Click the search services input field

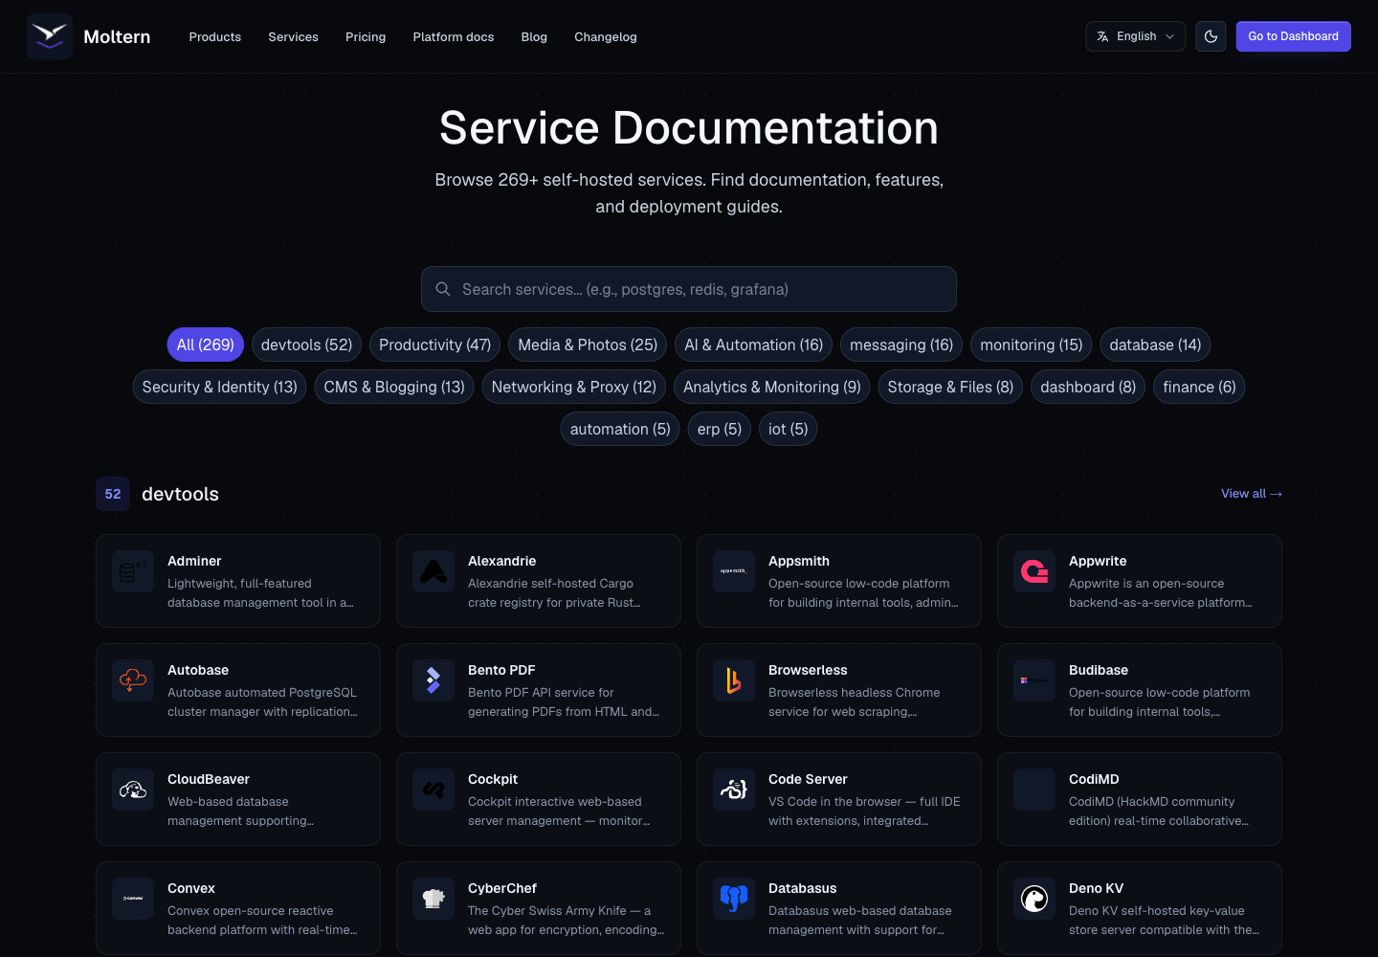coord(689,289)
